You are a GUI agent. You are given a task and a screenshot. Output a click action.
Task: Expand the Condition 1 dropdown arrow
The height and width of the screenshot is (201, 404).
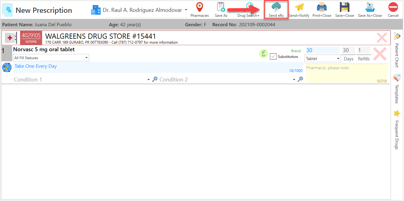(149, 80)
